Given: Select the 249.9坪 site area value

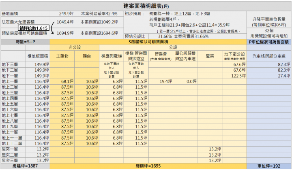Looking at the screenshot, I should tap(66, 14).
